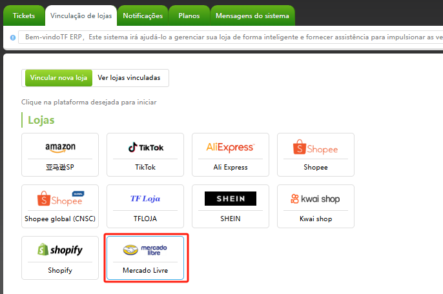Pick the Shopee logo in first row
This screenshot has height=294, width=443.
pos(315,147)
